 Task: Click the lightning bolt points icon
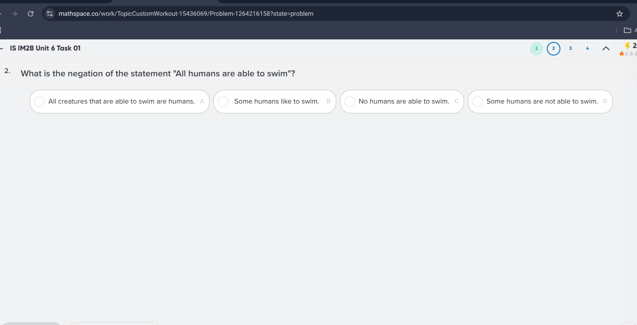pyautogui.click(x=627, y=46)
